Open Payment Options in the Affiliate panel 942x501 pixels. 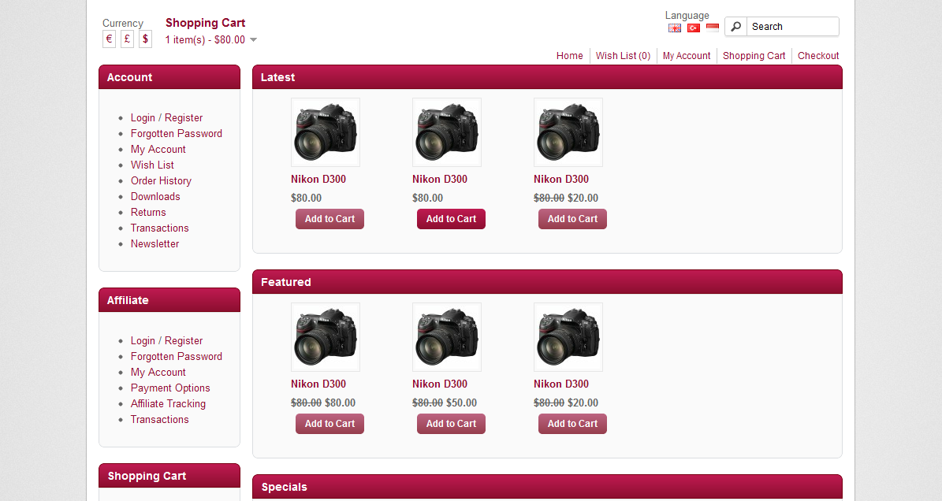(x=170, y=388)
